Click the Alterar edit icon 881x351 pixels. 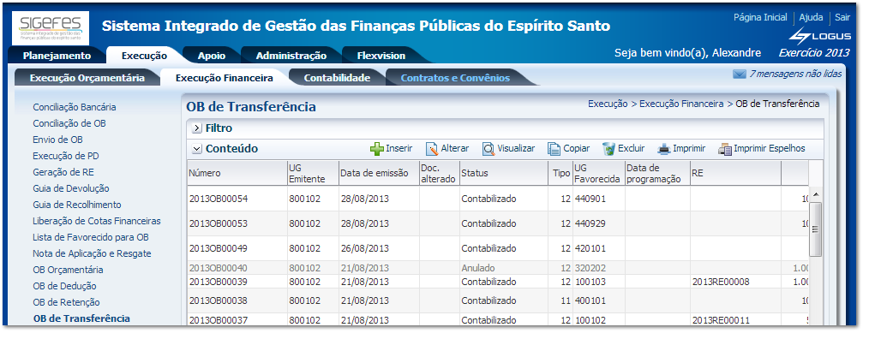432,149
